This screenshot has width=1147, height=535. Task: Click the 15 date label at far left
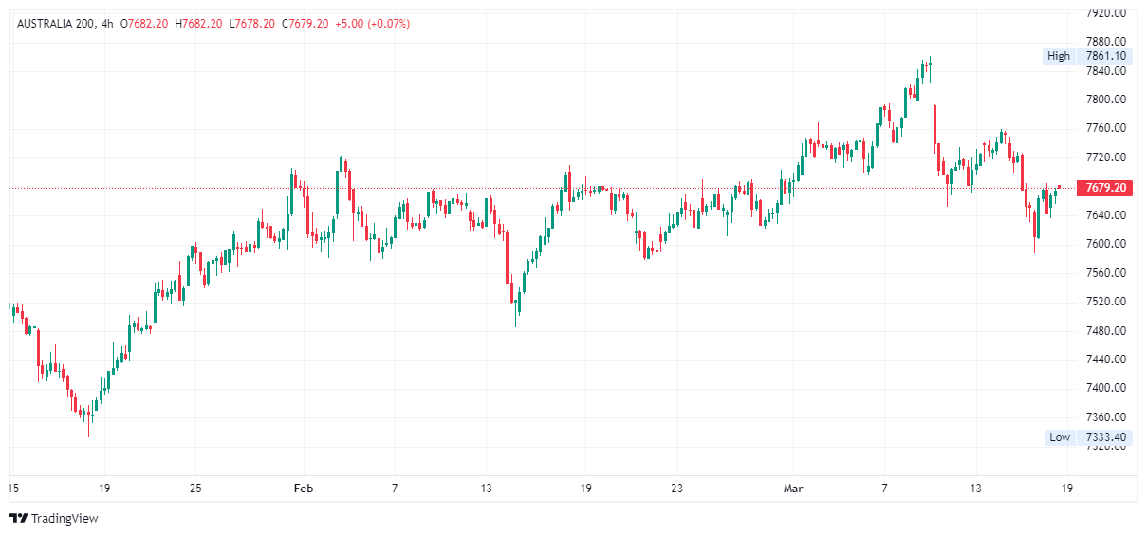13,489
